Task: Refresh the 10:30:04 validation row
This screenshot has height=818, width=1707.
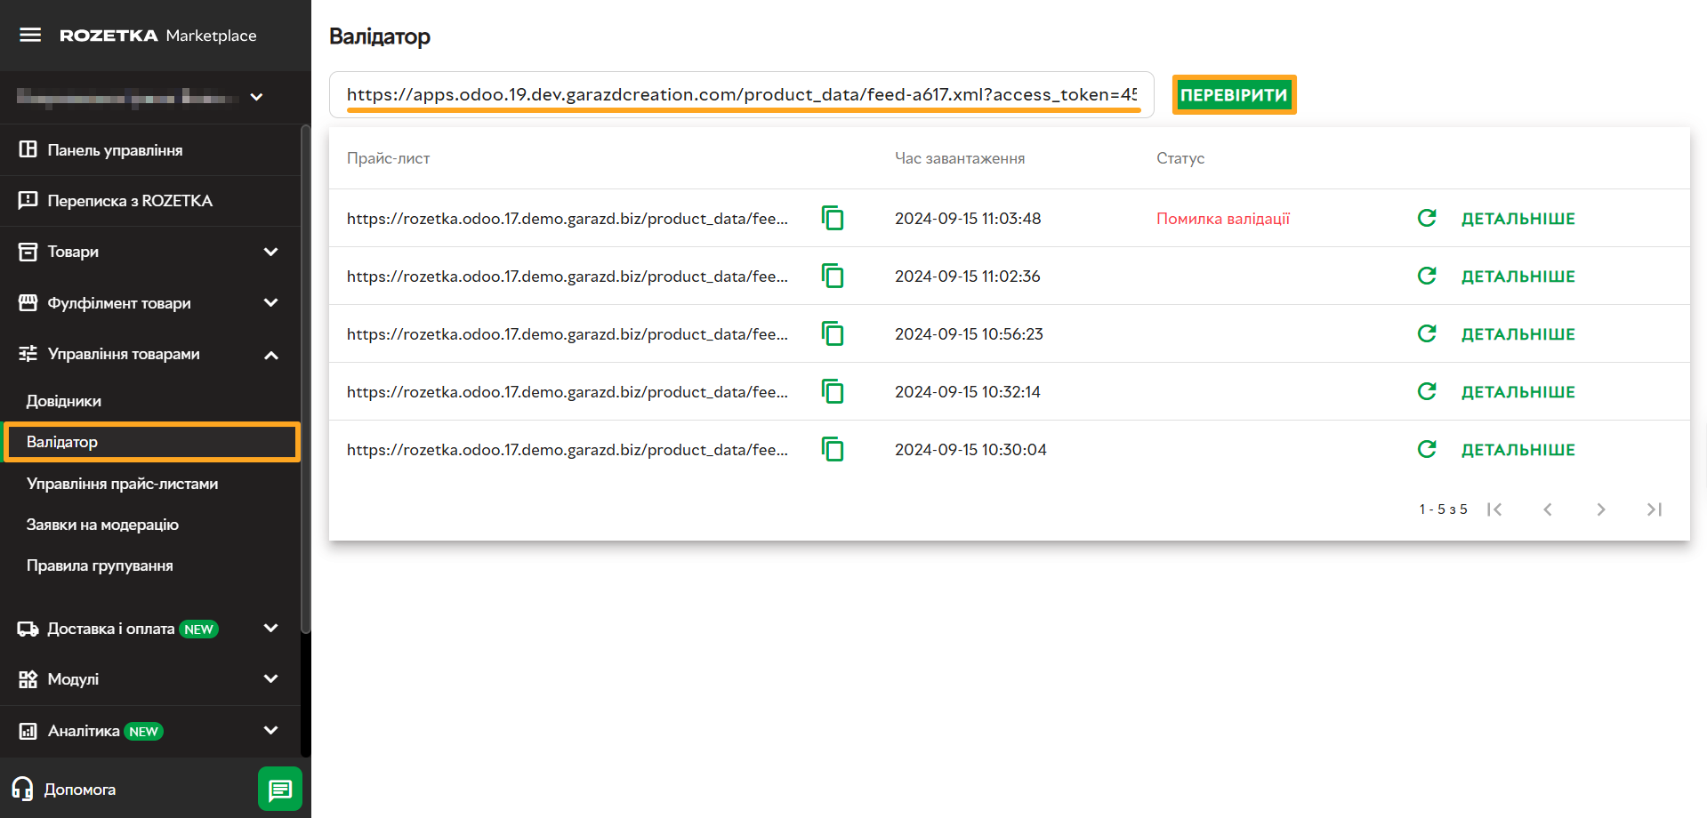Action: point(1427,449)
